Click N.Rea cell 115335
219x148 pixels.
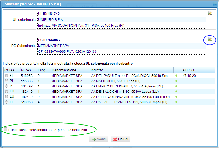(x=27, y=81)
